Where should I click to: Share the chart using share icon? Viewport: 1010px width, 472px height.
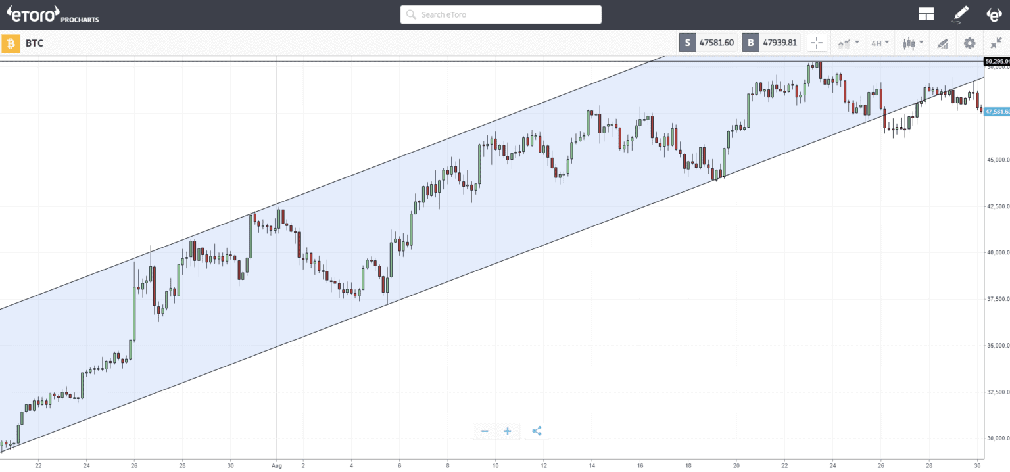[x=537, y=431]
